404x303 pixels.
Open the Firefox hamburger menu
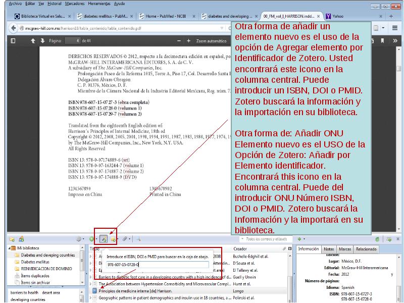(x=395, y=28)
